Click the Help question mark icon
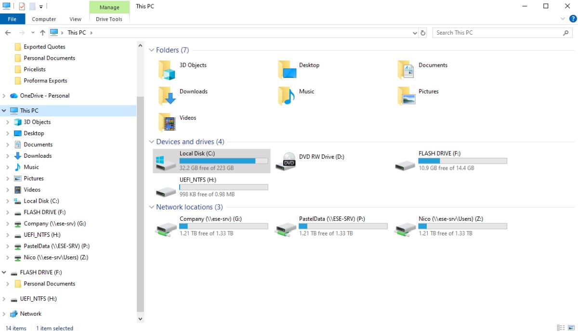578x332 pixels. coord(573,19)
